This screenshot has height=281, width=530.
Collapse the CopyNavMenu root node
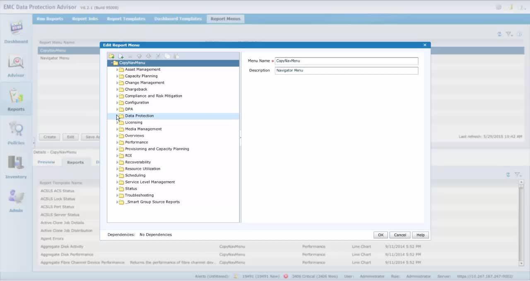click(111, 63)
